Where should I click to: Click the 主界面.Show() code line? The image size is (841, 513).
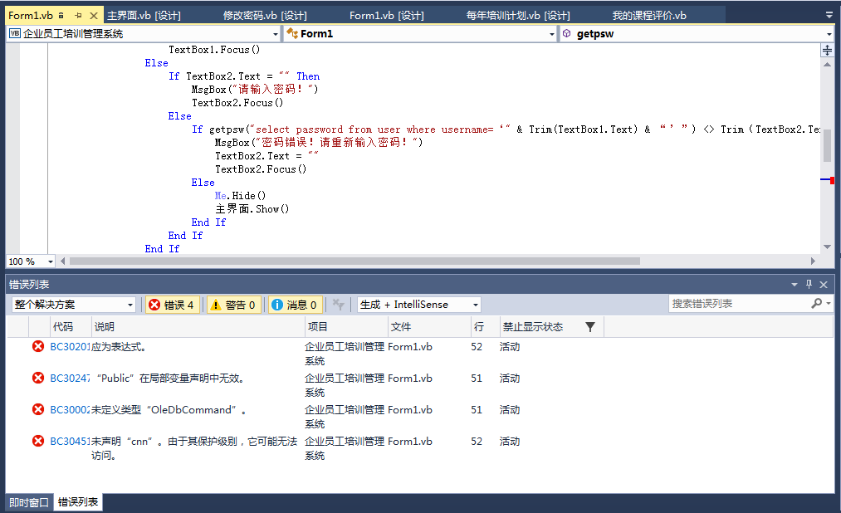(252, 209)
